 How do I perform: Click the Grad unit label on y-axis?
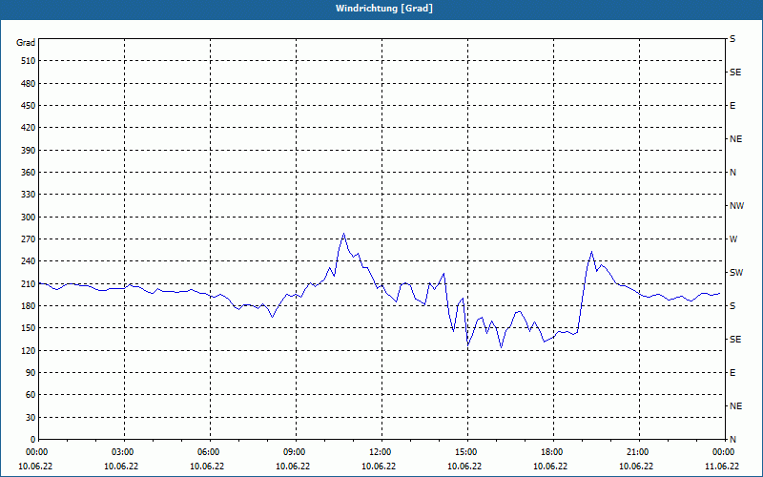pos(26,43)
